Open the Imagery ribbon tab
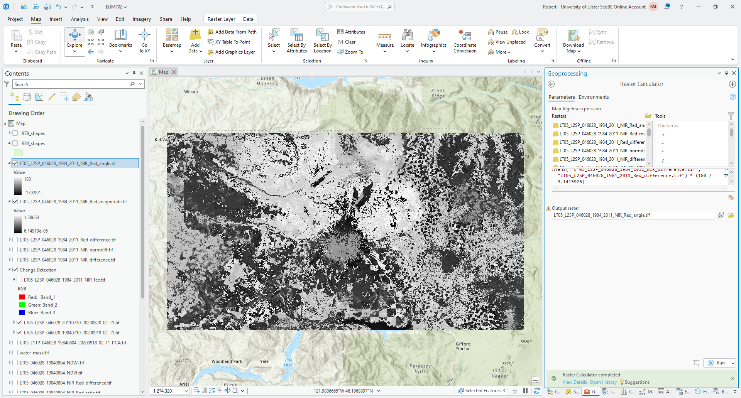The height and width of the screenshot is (398, 741). pos(142,19)
